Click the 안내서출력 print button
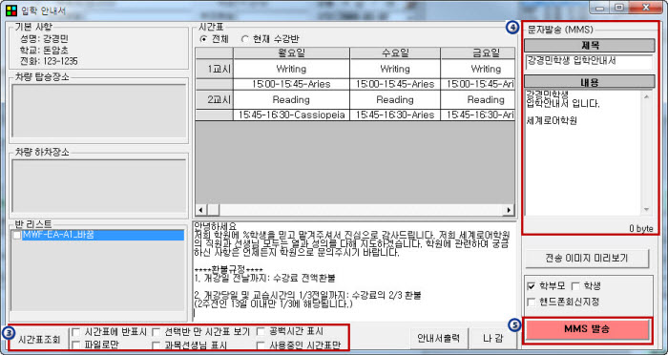 [x=438, y=339]
